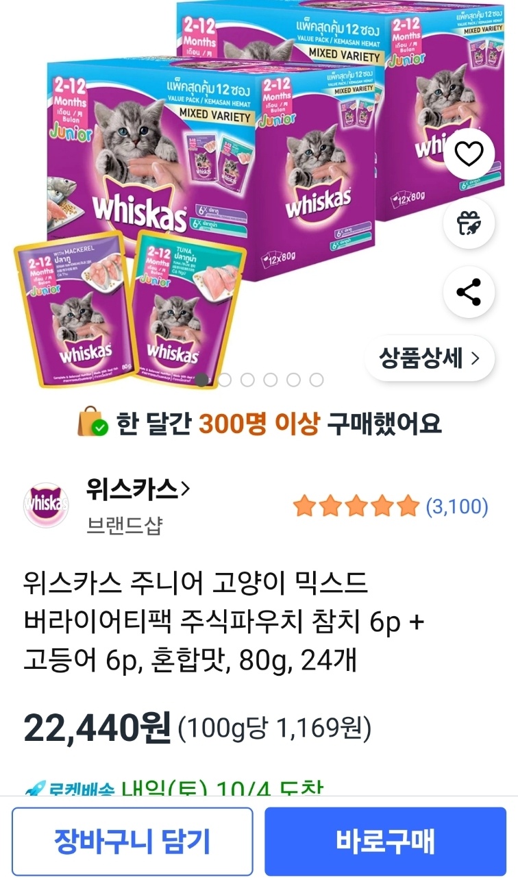Tap the heart wishlist icon

[469, 155]
